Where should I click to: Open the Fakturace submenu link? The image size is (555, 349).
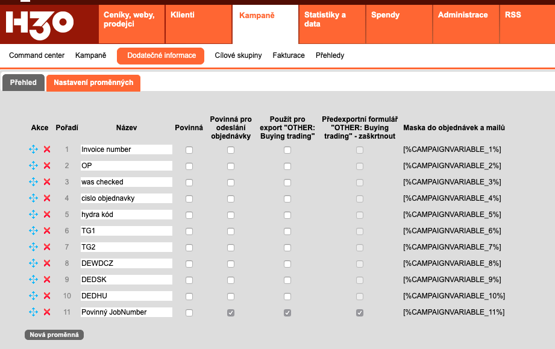point(289,55)
